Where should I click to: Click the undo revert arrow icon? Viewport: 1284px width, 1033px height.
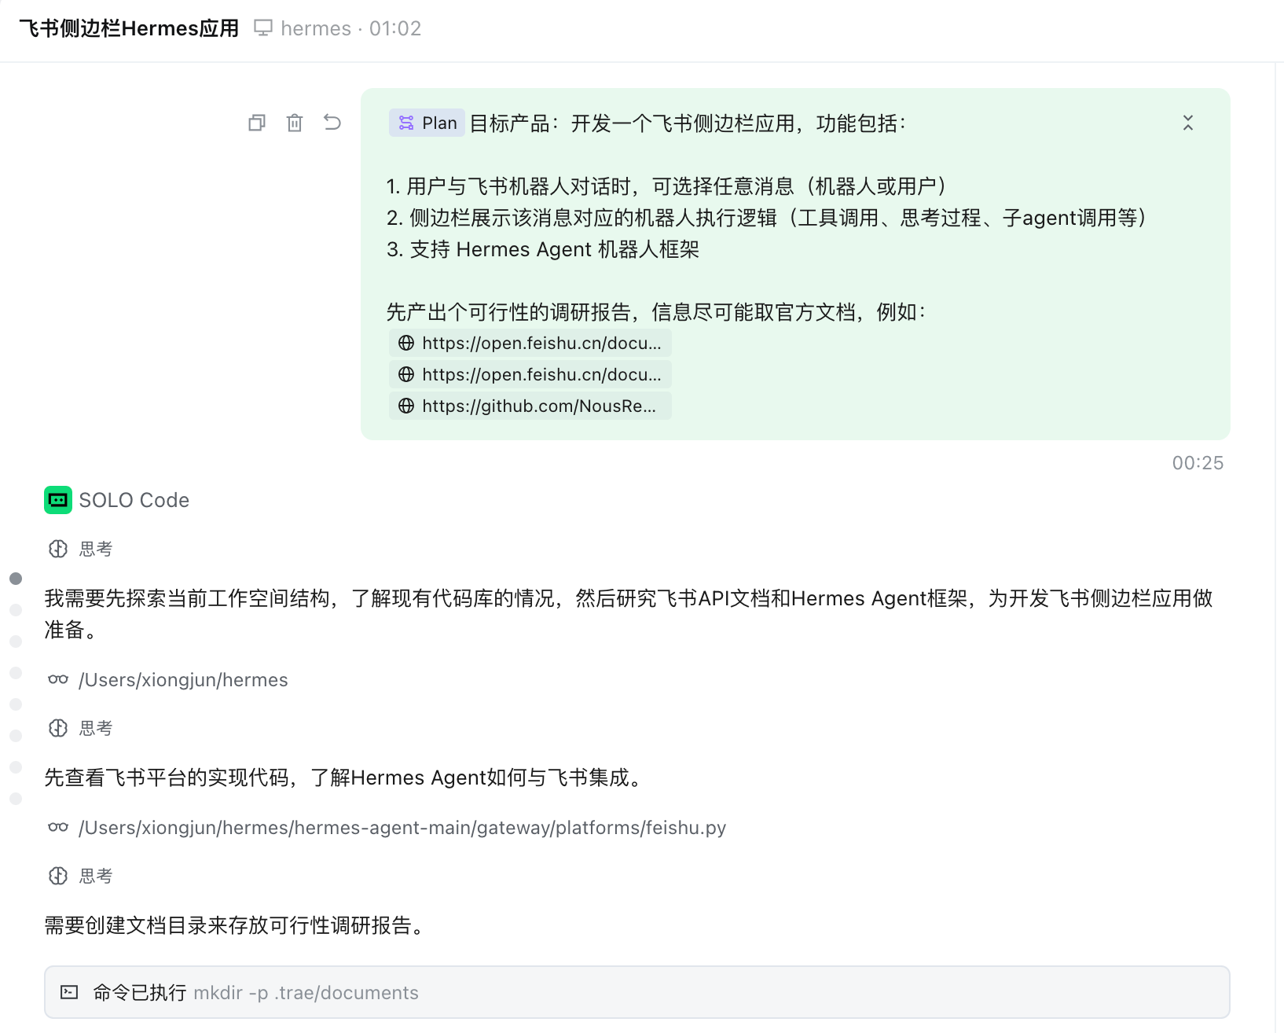pos(332,123)
